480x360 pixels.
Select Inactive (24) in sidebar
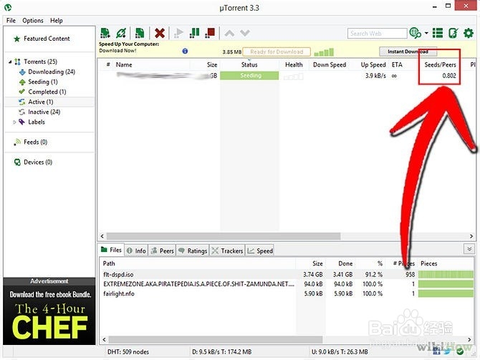coord(44,112)
